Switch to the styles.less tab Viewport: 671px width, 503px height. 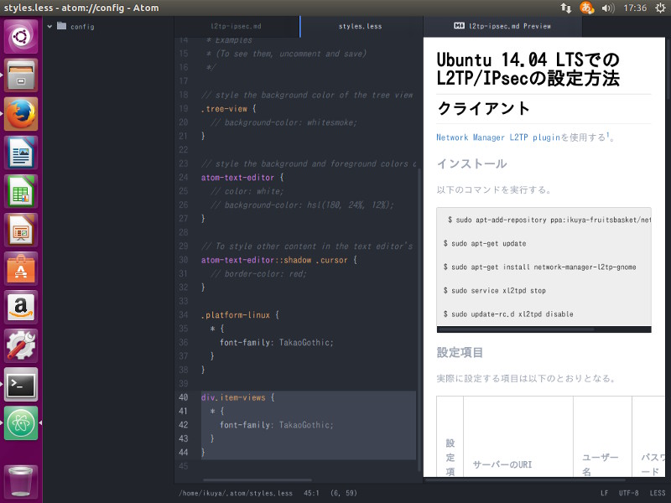361,26
